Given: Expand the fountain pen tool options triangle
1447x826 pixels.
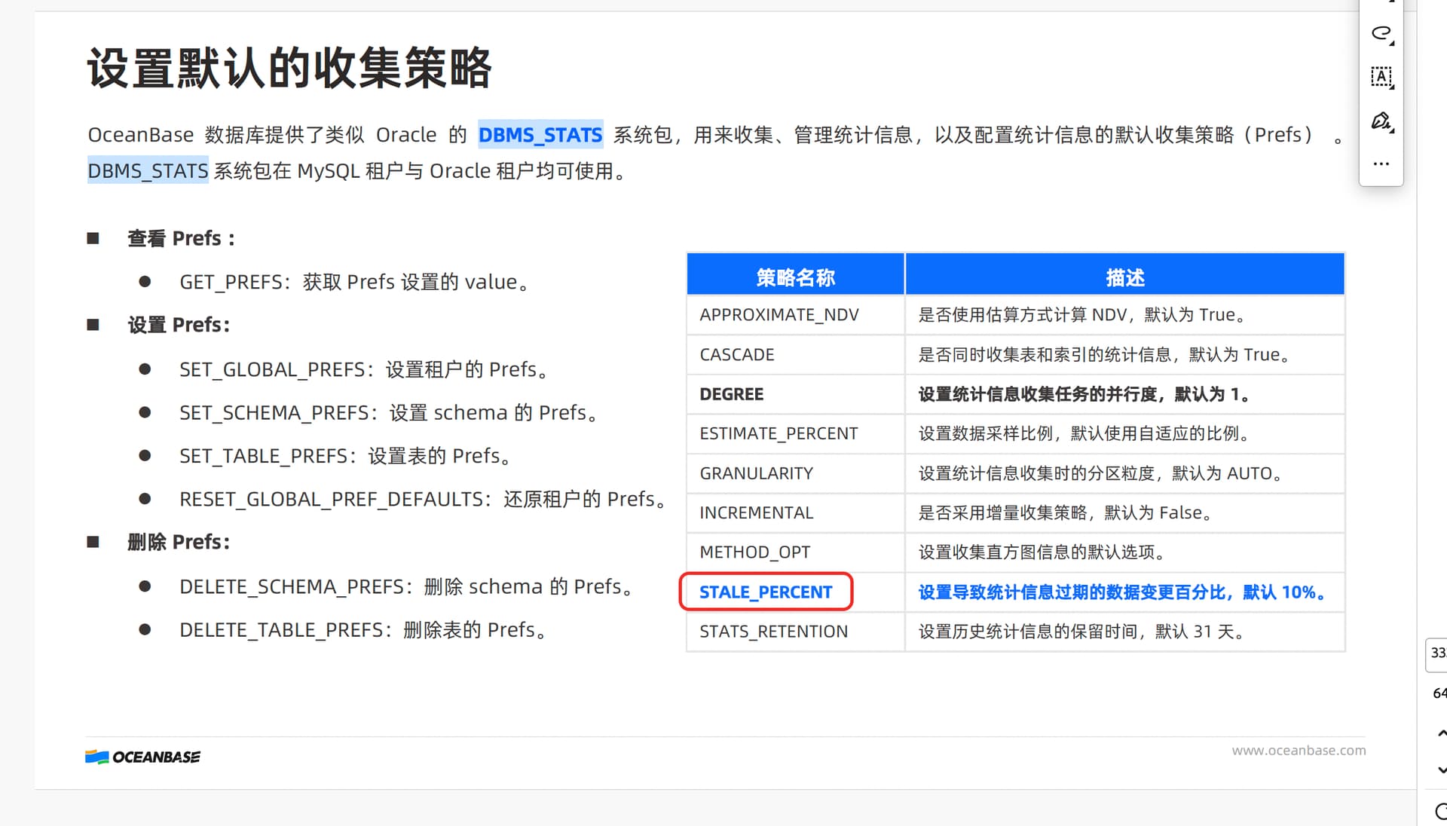Looking at the screenshot, I should point(1393,132).
